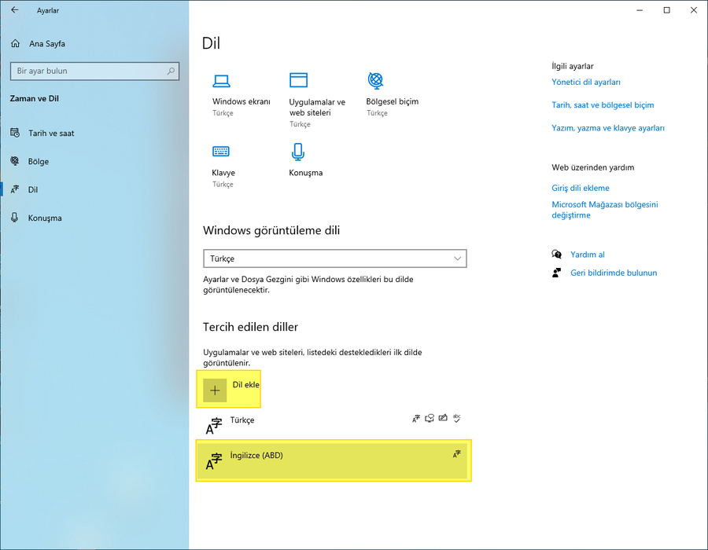Open Microsoft Mağazası bölgesini değiştirme link

tap(605, 210)
